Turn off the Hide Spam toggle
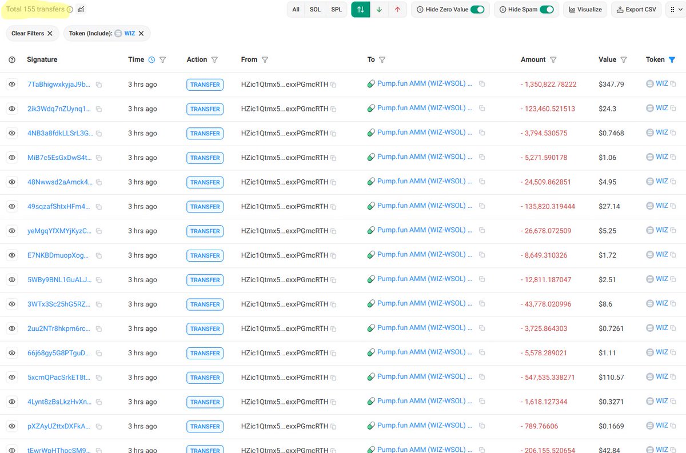Viewport: 686px width, 453px height. pos(547,9)
